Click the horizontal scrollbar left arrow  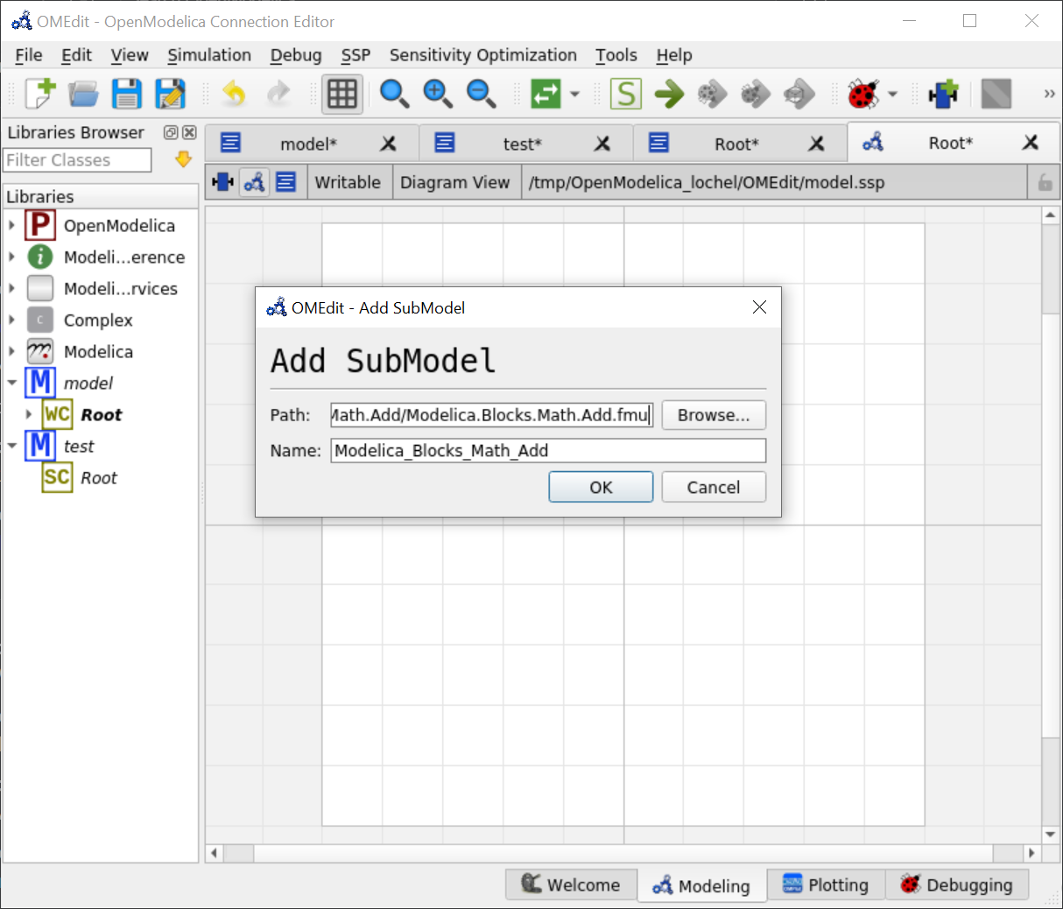click(x=214, y=853)
